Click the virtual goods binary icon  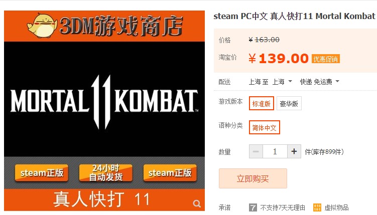(317, 207)
